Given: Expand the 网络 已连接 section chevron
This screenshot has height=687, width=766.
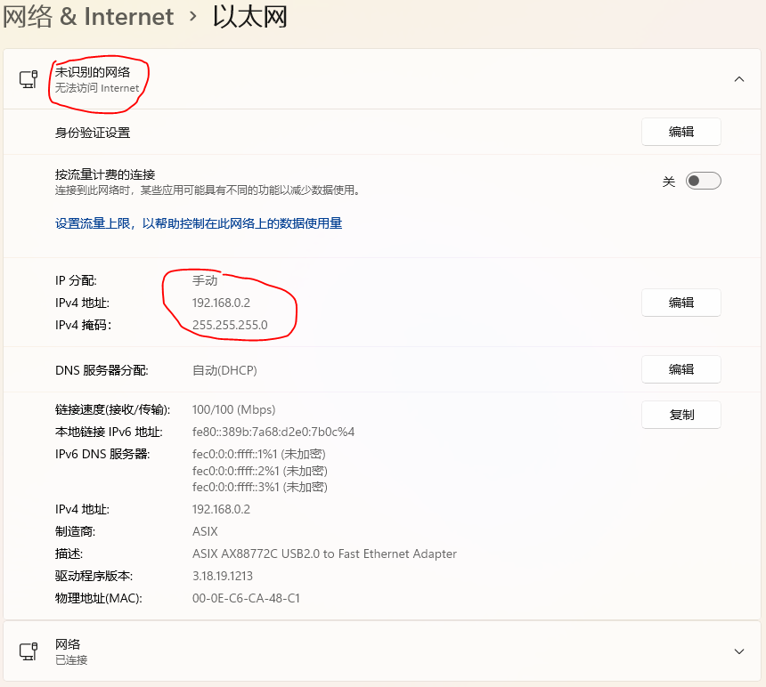Looking at the screenshot, I should click(x=739, y=651).
